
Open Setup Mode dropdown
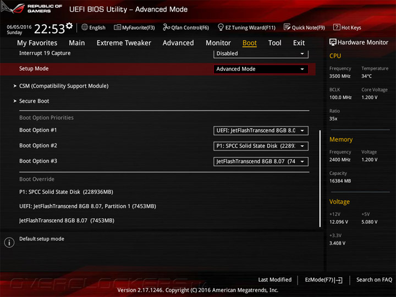click(x=261, y=69)
